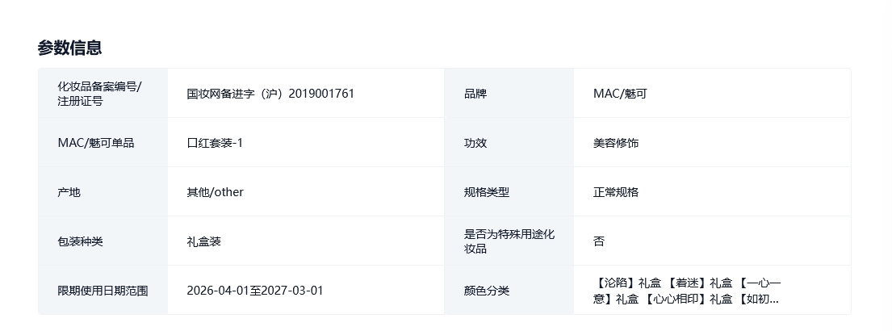The image size is (892, 331).
Task: Select the date range 2026-04-01至2027-03-01
Action: (255, 291)
